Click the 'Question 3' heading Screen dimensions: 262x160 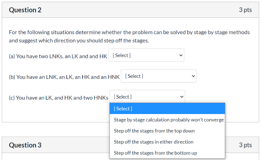[x=25, y=145]
